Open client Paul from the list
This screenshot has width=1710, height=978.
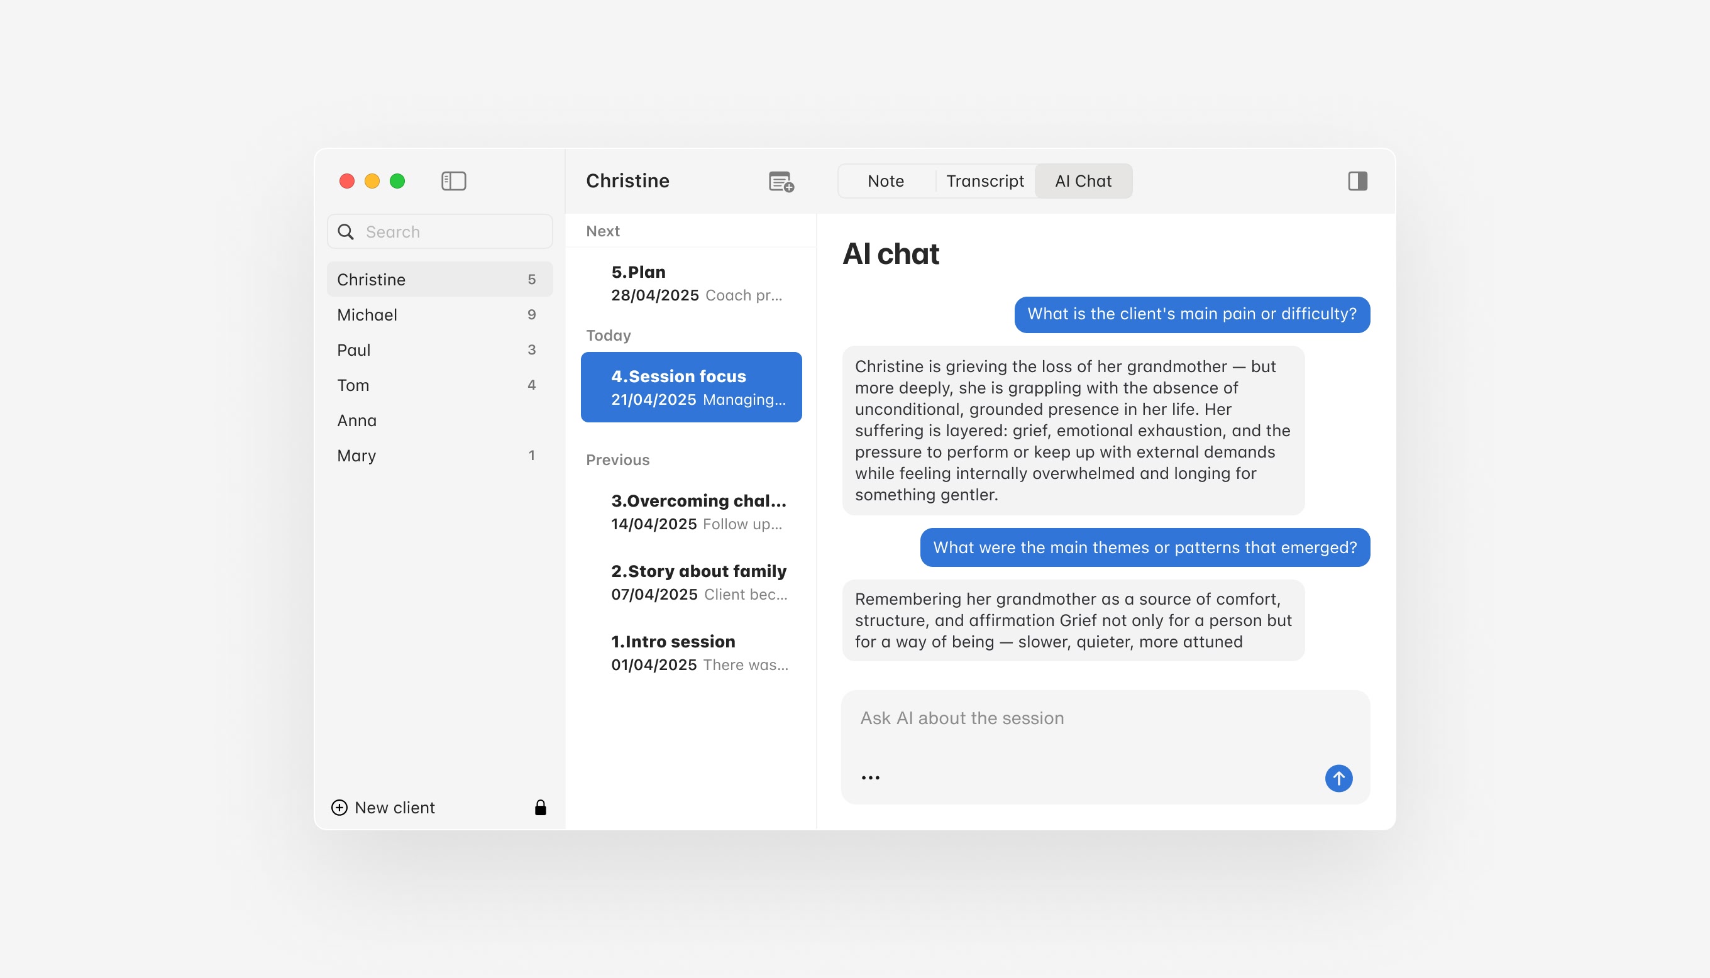439,350
